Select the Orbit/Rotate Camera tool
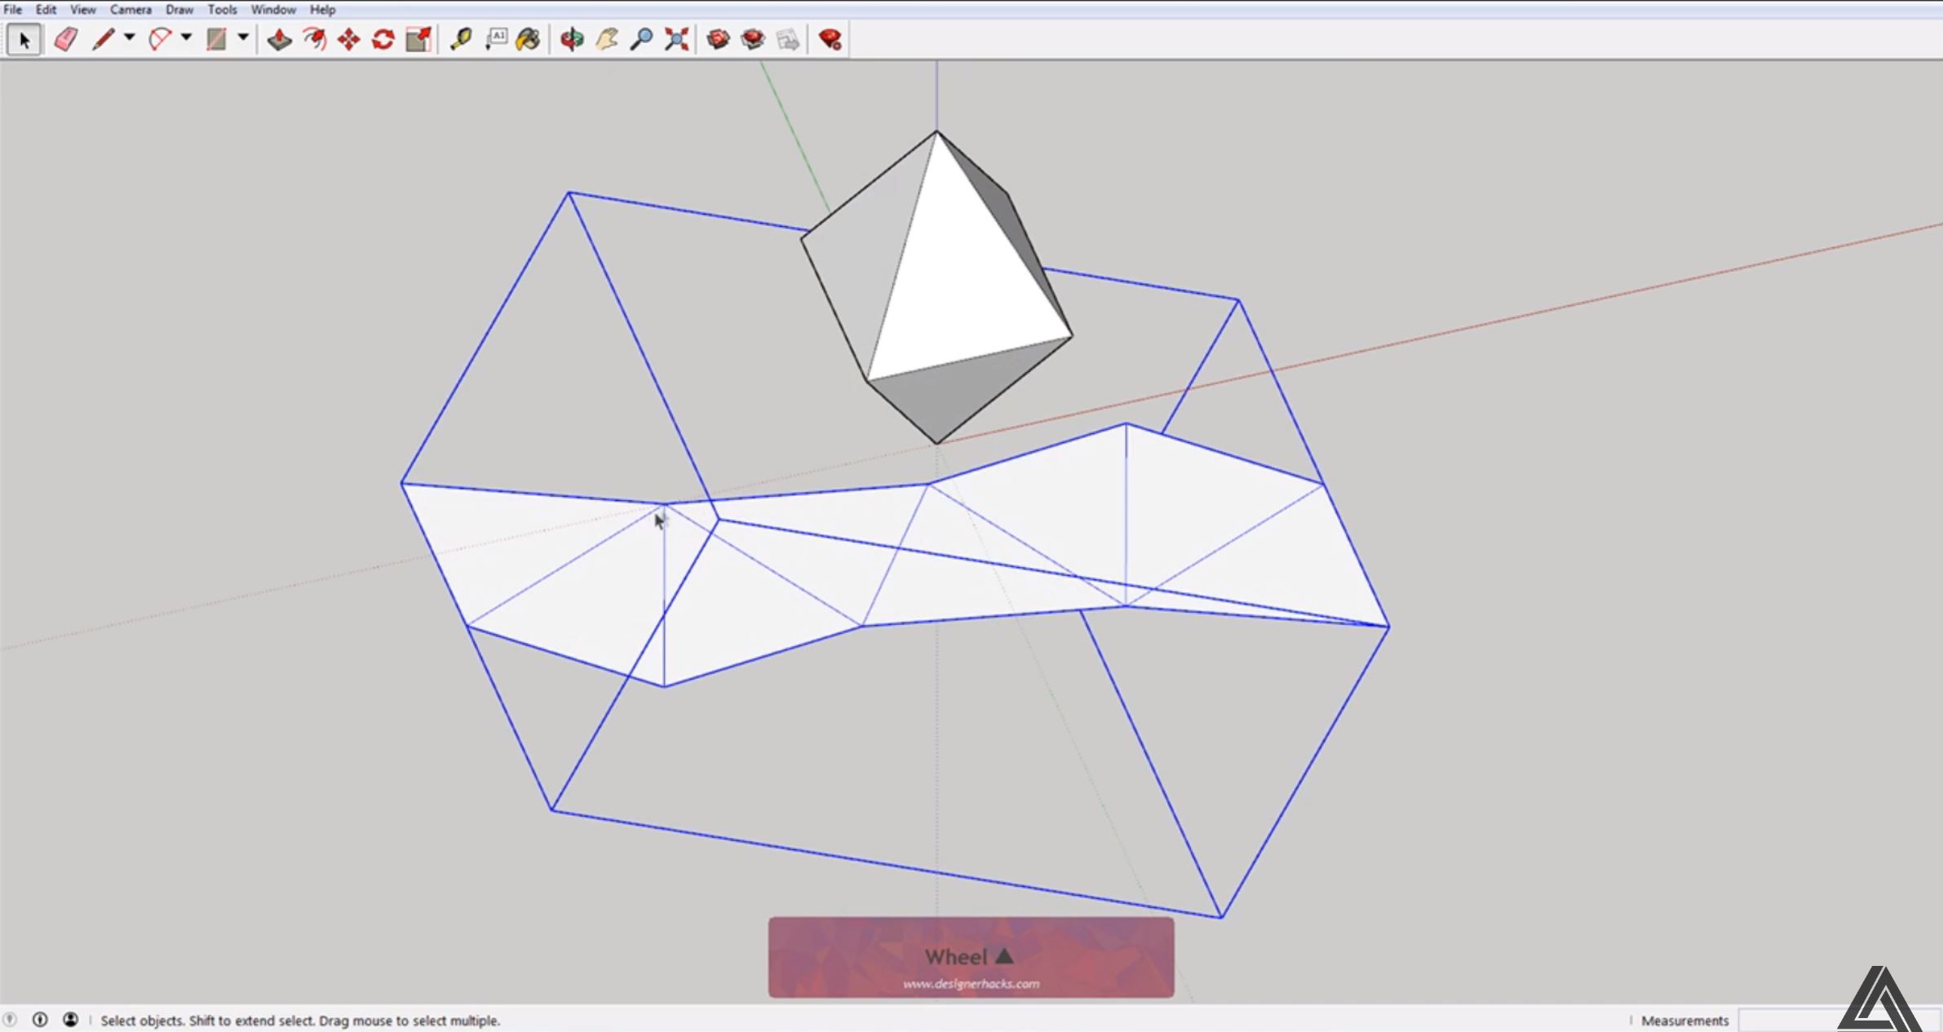The width and height of the screenshot is (1943, 1032). click(x=569, y=40)
